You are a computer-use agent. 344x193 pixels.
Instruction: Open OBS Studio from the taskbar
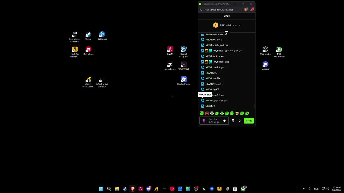pyautogui.click(x=196, y=189)
